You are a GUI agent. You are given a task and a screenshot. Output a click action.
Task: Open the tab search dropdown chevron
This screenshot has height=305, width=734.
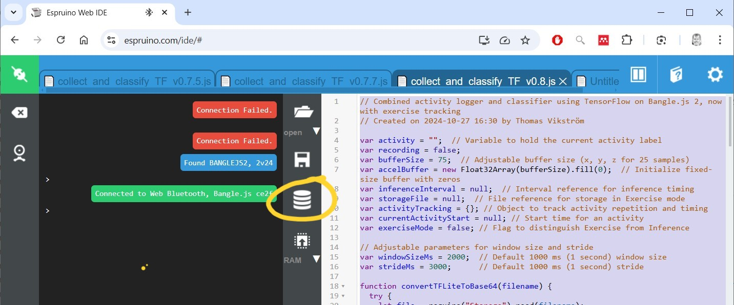tap(13, 12)
